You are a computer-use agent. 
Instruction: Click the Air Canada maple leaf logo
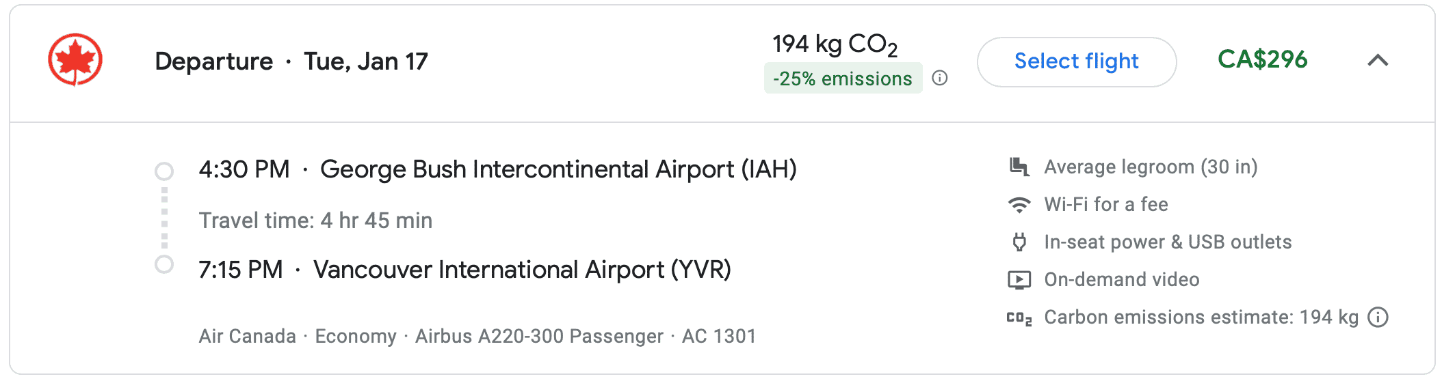coord(75,60)
